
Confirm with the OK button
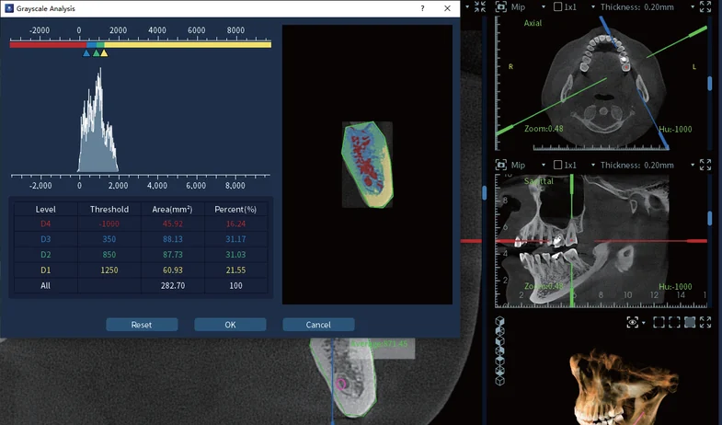(230, 325)
